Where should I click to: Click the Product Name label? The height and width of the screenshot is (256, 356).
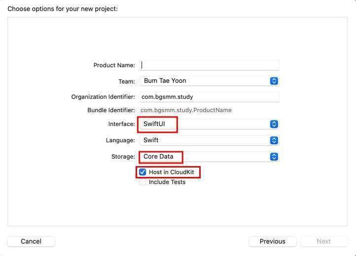click(114, 65)
